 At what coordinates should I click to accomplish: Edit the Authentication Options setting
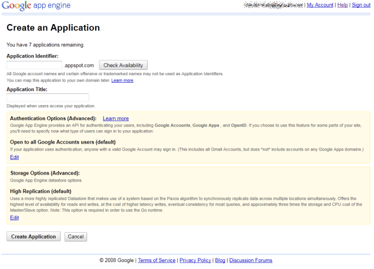pos(14,157)
